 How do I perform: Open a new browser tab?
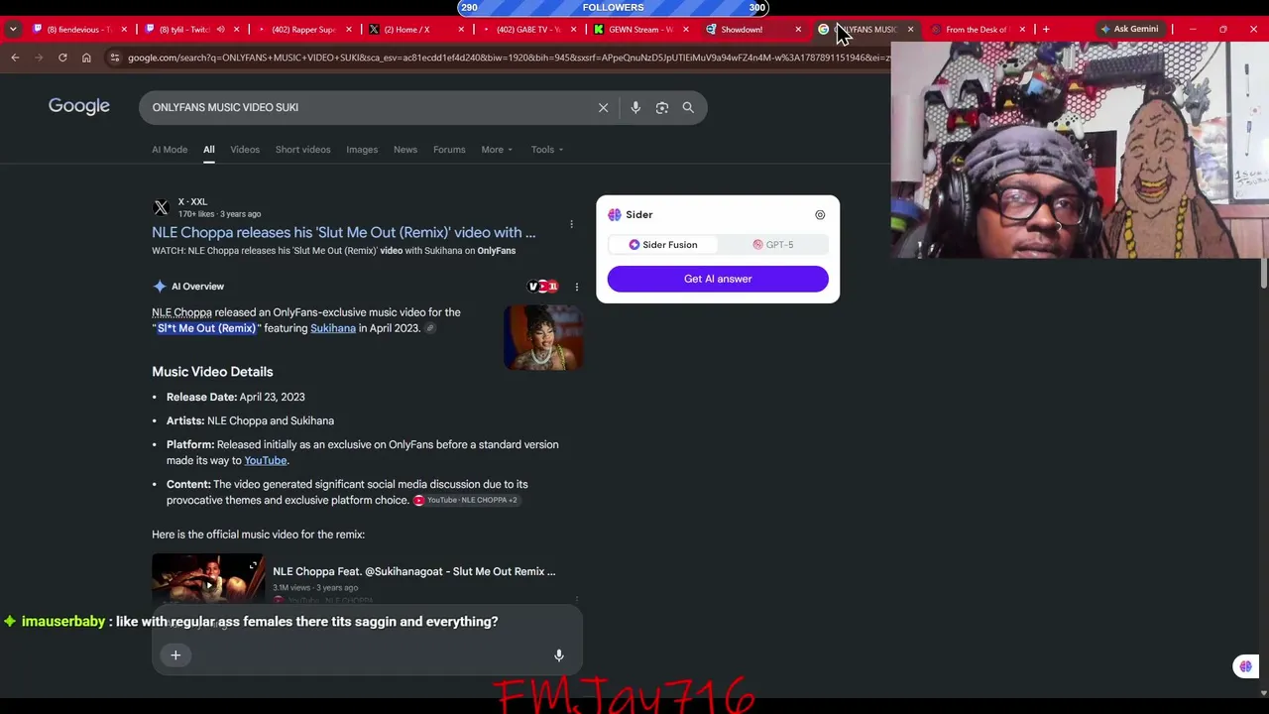1046,29
